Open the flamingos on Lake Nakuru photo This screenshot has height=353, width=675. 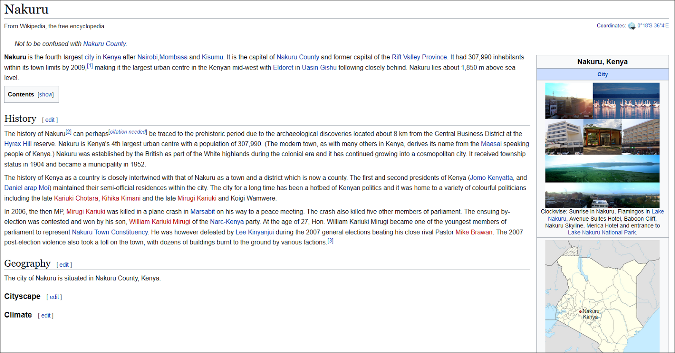(626, 101)
